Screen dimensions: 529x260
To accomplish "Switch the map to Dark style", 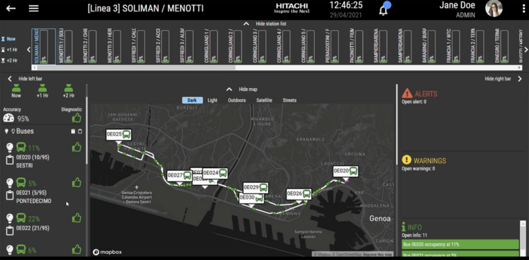I will click(x=192, y=100).
